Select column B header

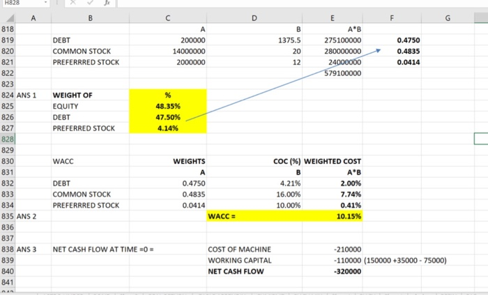point(90,18)
